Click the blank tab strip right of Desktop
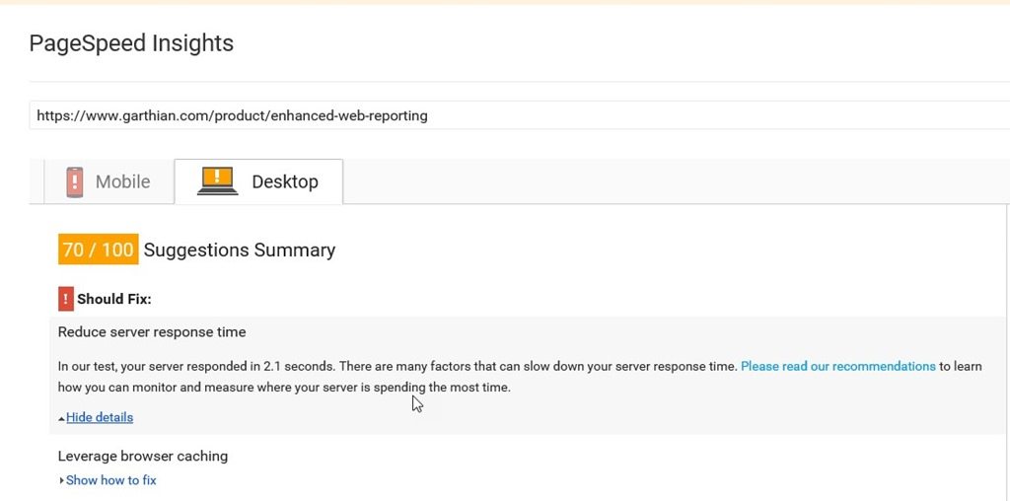 click(677, 181)
